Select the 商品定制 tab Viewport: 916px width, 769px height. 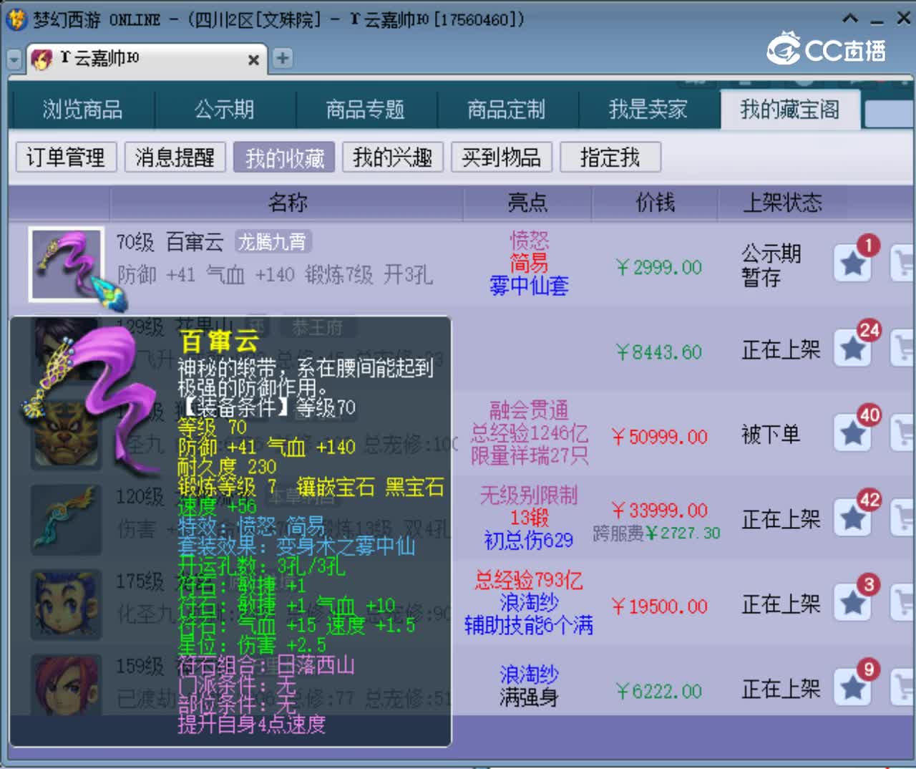506,110
